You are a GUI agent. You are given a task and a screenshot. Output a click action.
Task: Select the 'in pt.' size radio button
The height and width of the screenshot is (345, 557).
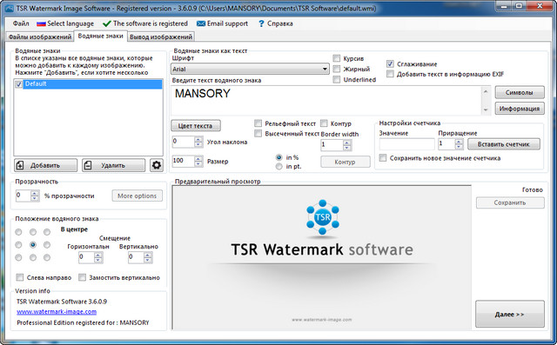[x=278, y=166]
